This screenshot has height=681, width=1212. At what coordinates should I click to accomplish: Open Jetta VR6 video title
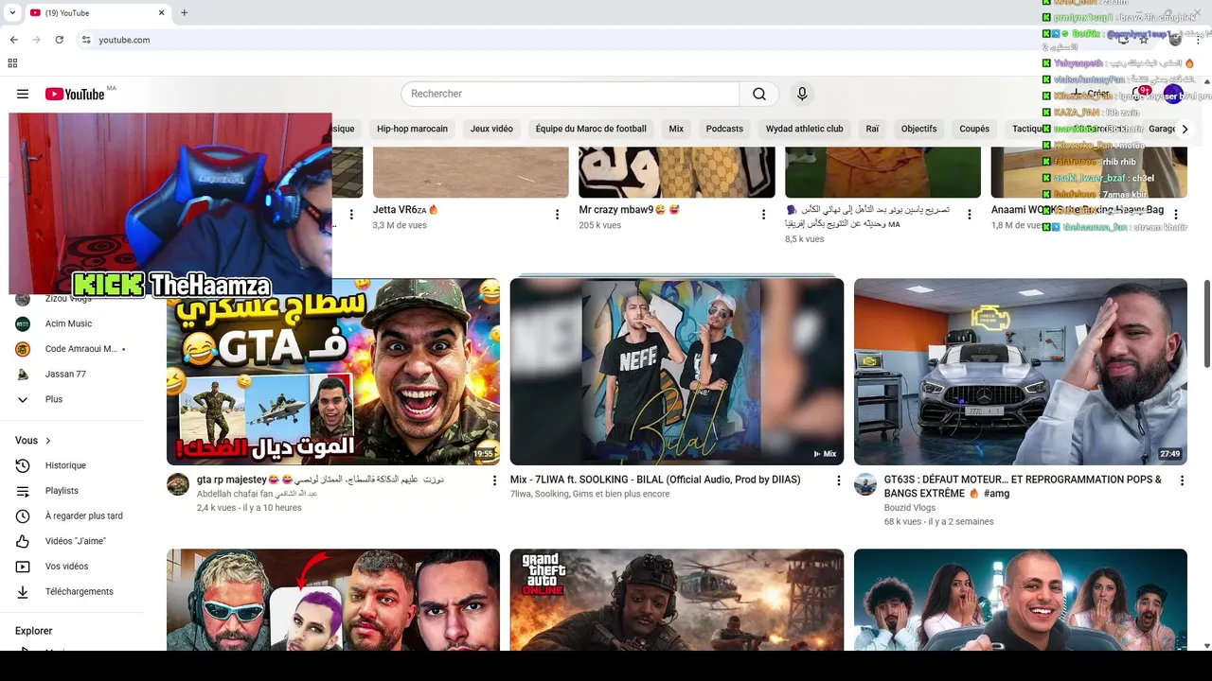405,210
